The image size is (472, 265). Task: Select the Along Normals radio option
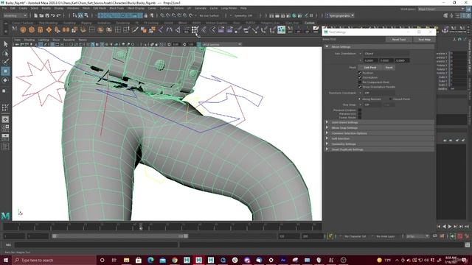click(359, 99)
